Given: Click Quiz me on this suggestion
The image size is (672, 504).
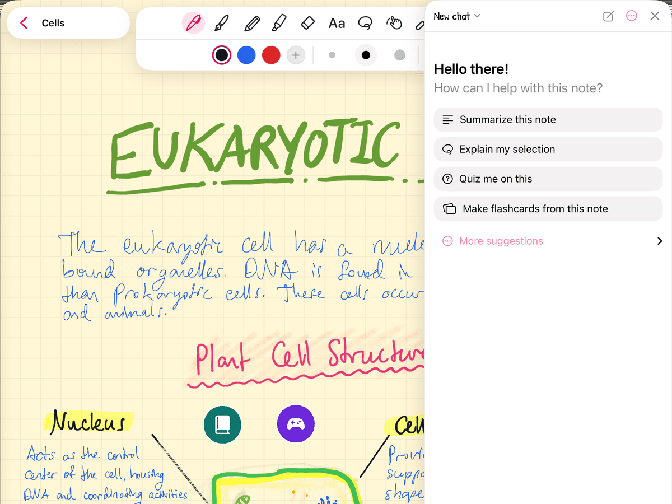Looking at the screenshot, I should [x=548, y=179].
